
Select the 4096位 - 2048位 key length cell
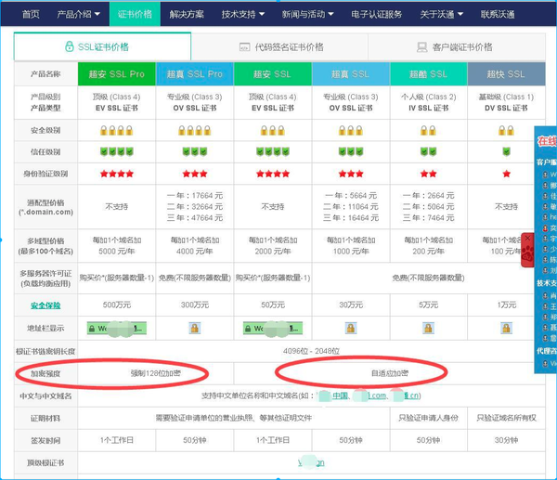[311, 351]
